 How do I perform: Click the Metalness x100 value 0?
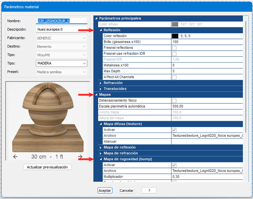tap(207, 65)
